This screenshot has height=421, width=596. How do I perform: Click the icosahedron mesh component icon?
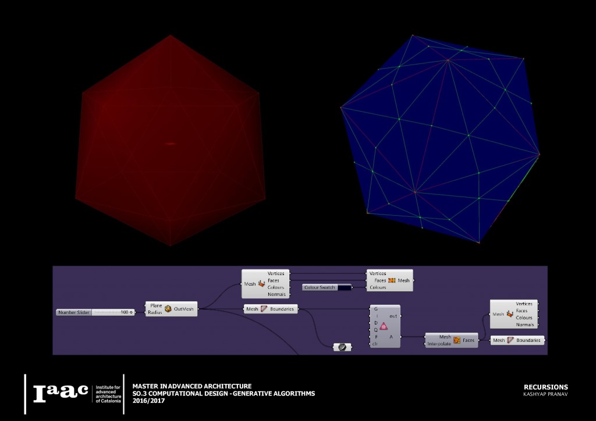(168, 309)
